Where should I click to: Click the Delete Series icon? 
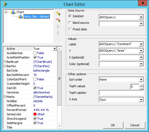[x=58, y=20]
